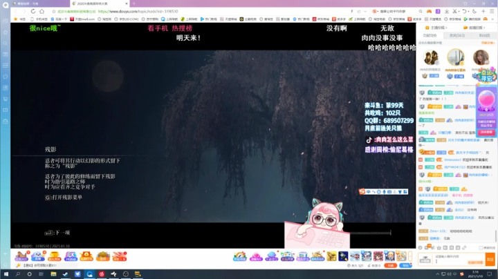498x279 pixels.
Task: Open the 百度一下 bookmark
Action: [x=59, y=19]
